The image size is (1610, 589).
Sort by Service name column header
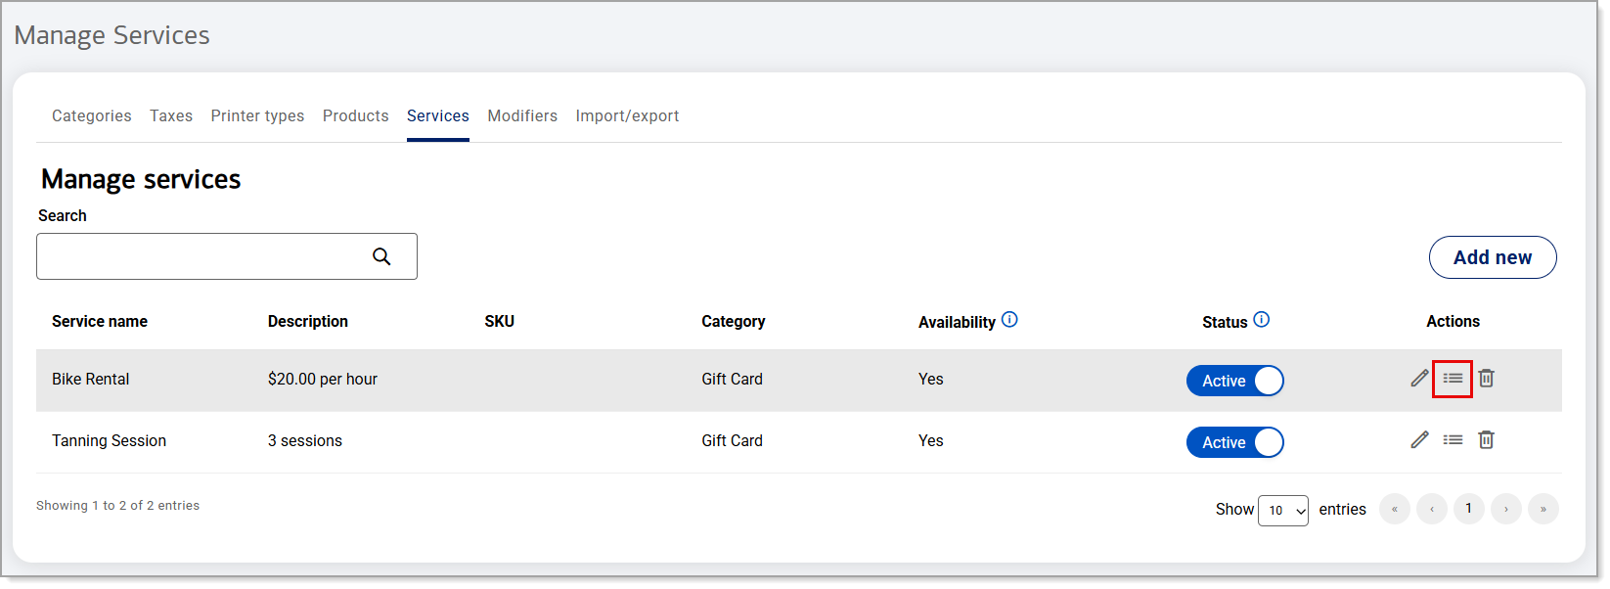pyautogui.click(x=100, y=321)
